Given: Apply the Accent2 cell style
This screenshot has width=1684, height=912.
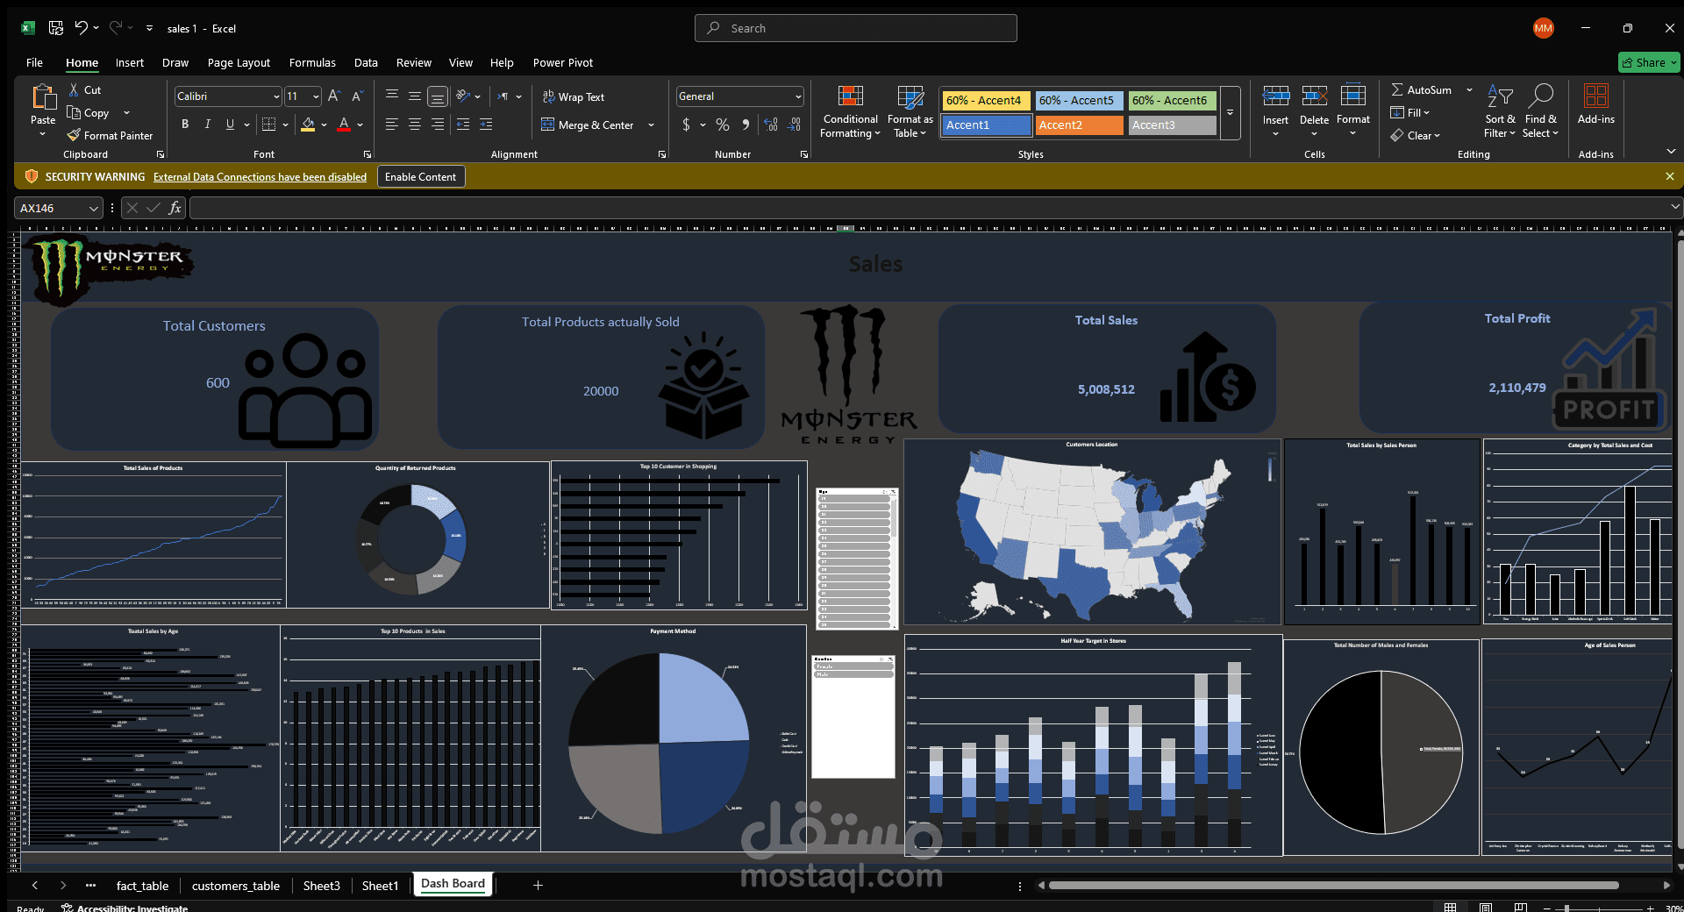Looking at the screenshot, I should 1080,125.
